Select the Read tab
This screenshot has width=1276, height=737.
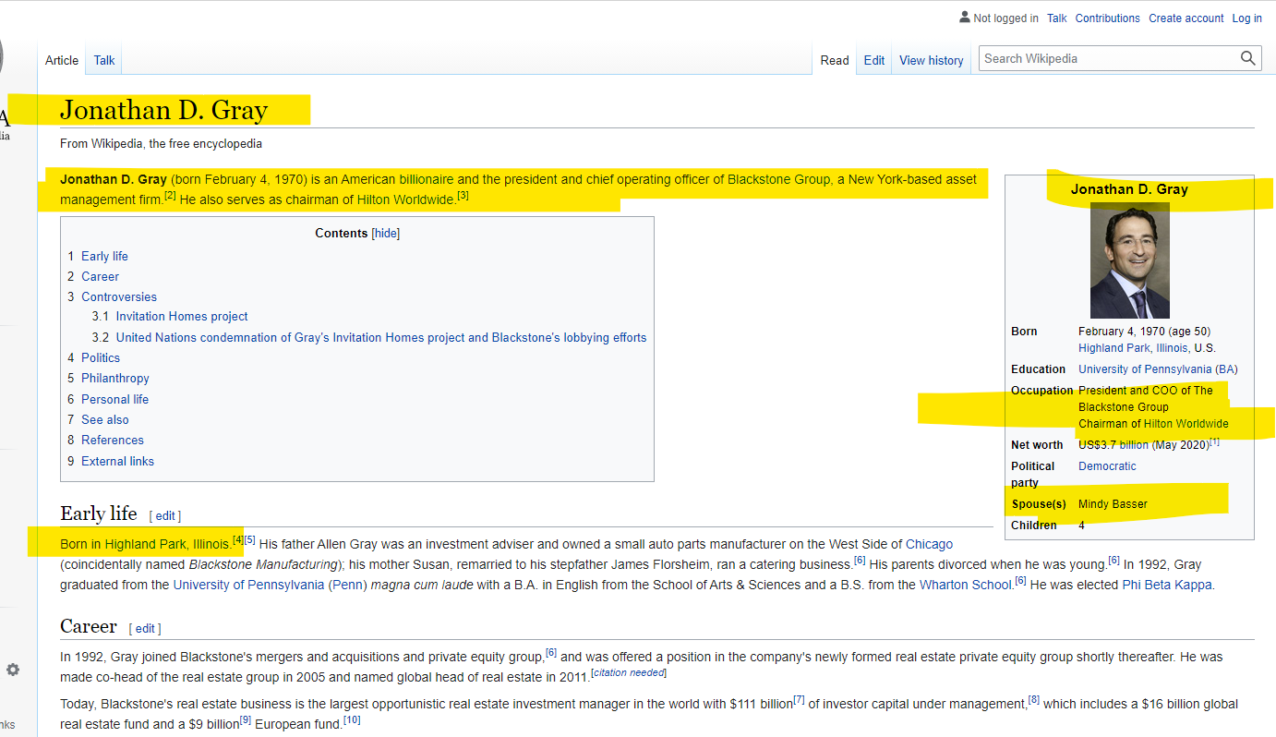click(835, 60)
